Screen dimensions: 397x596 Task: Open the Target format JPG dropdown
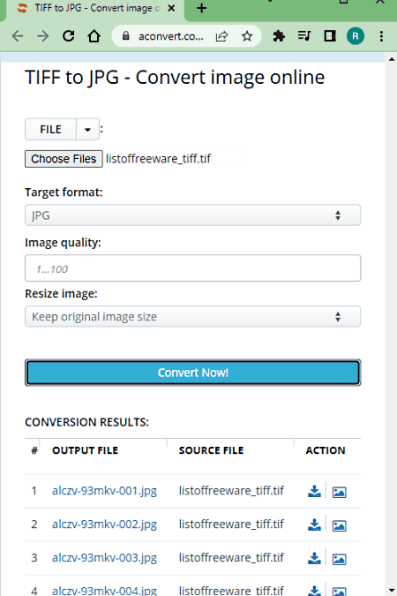[192, 215]
